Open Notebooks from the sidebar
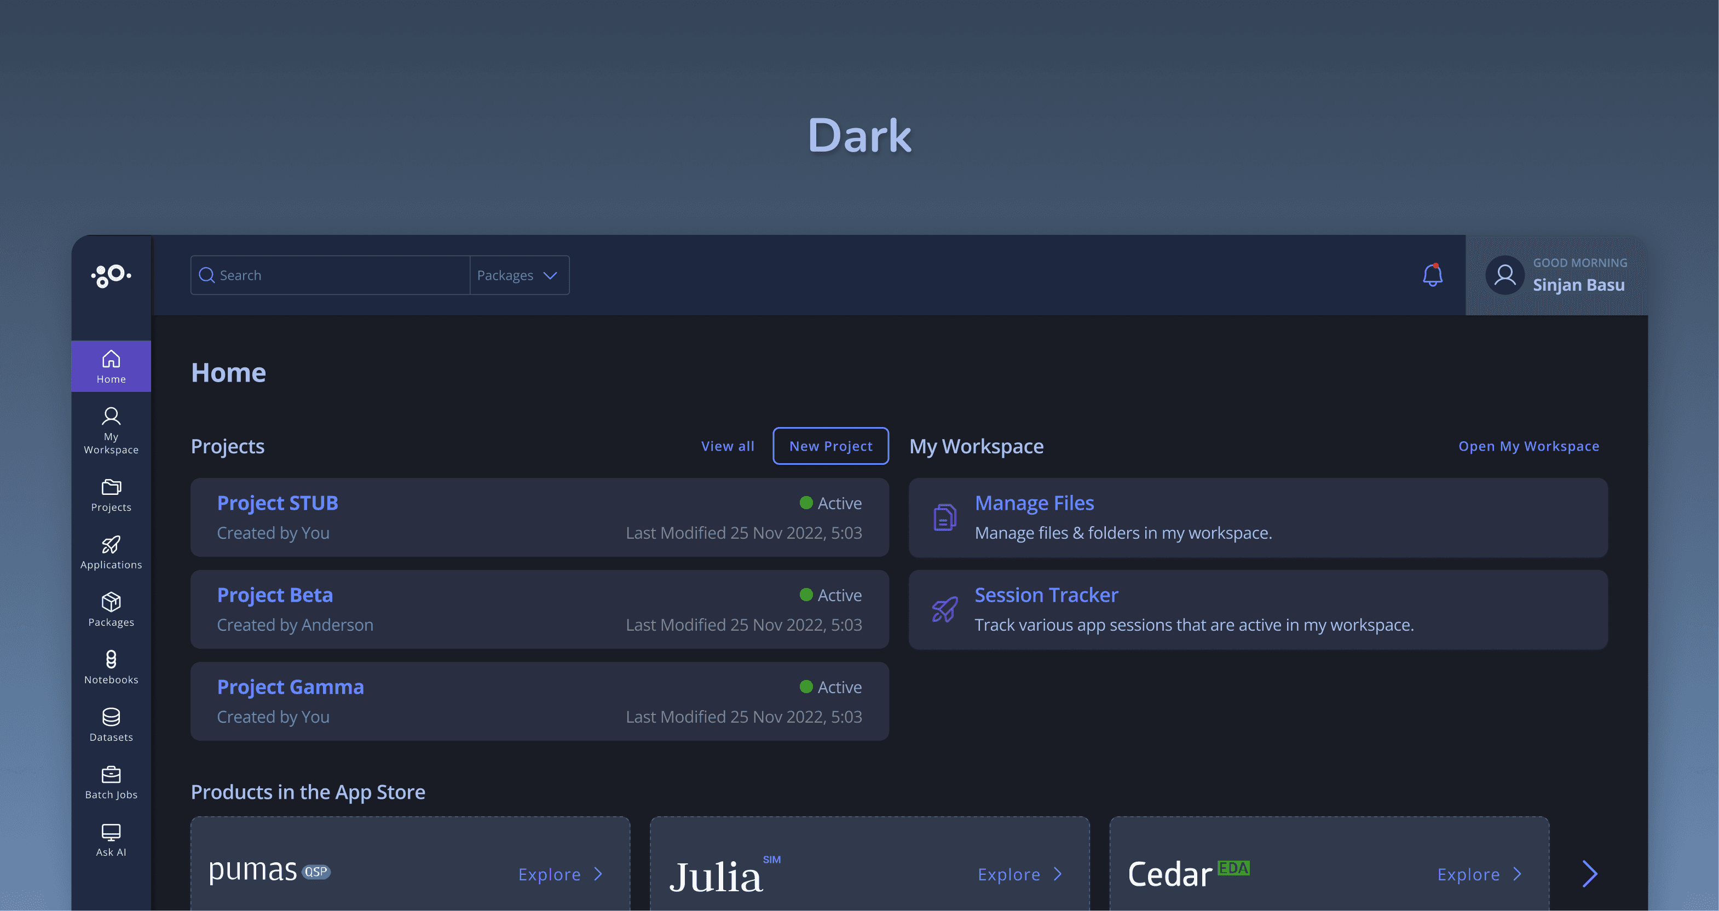 click(111, 667)
